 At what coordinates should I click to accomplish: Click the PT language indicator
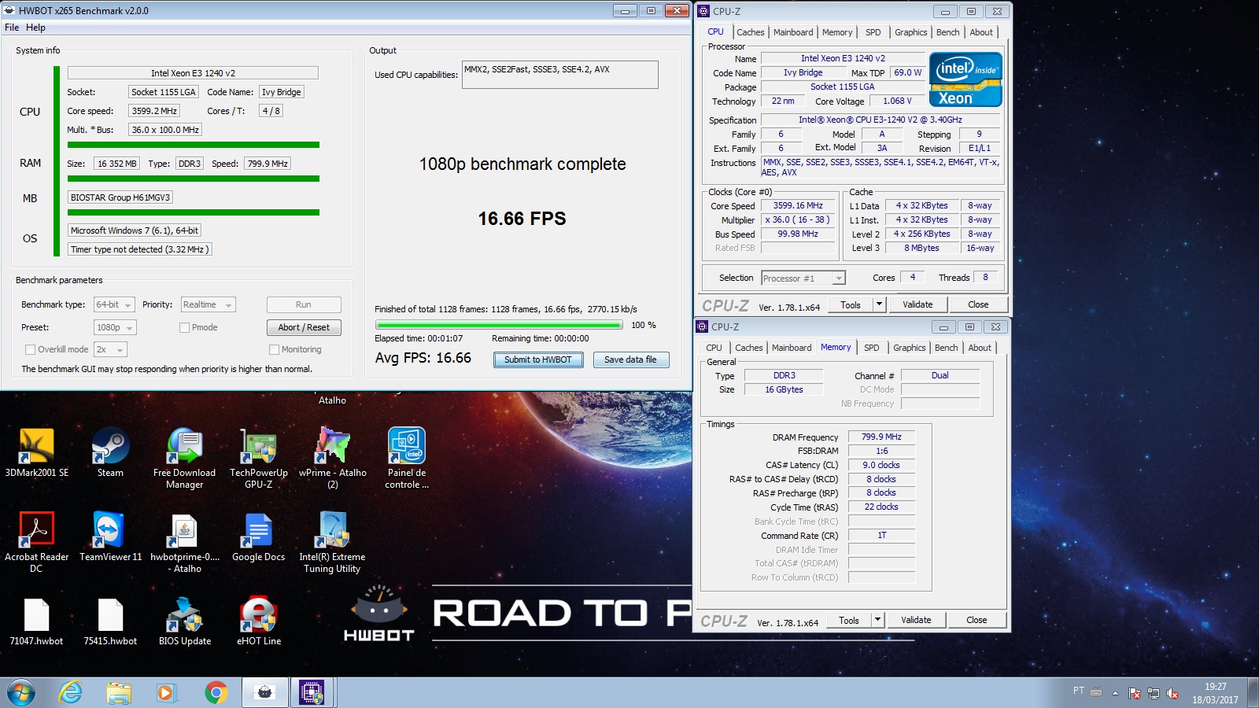1079,691
